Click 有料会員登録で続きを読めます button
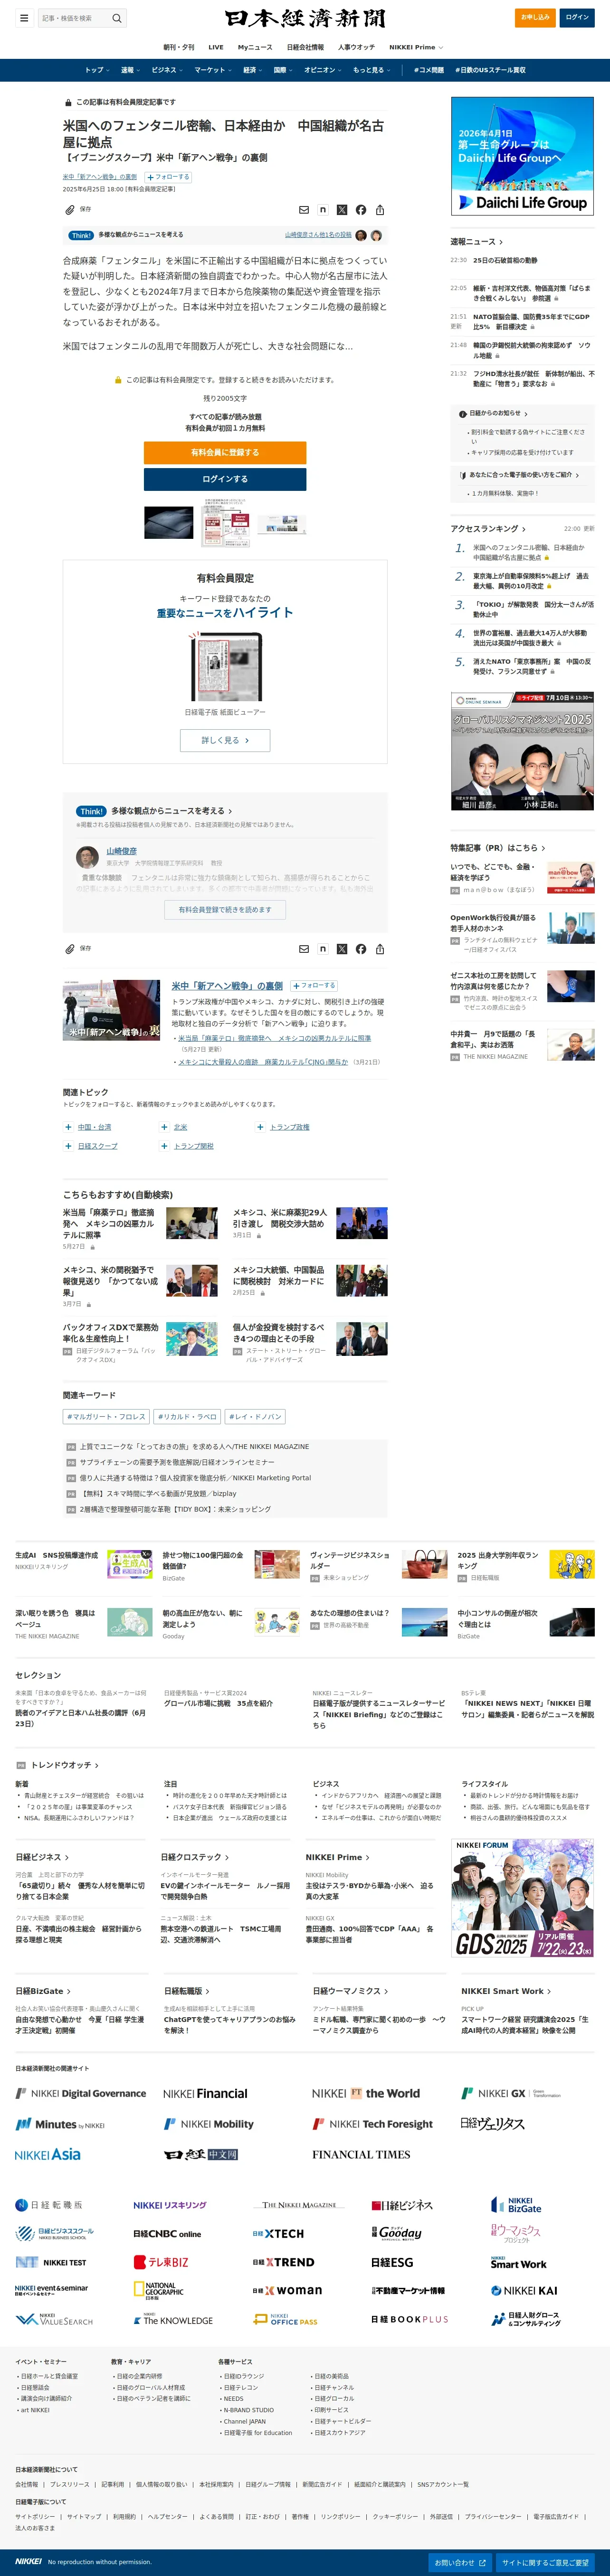 225,910
